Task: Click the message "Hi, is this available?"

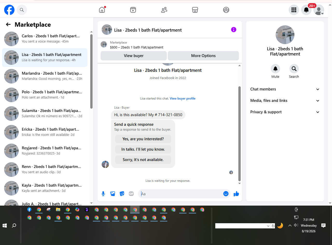Action: [148, 115]
